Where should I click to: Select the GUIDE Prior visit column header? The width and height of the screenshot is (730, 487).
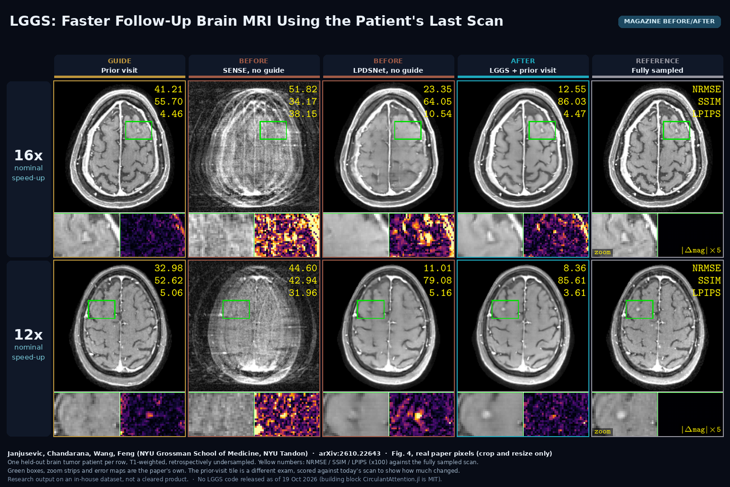(x=120, y=66)
